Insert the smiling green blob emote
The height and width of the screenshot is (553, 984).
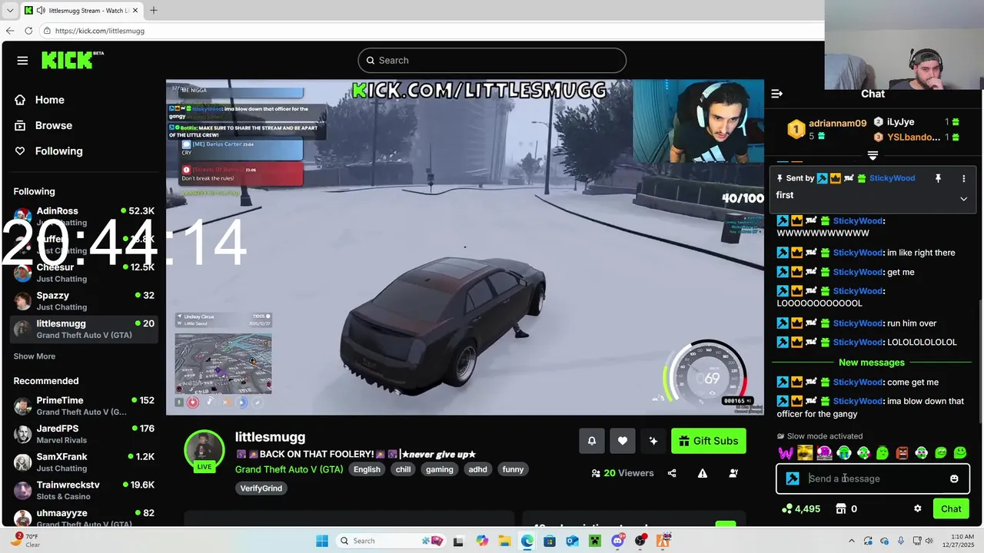pos(960,453)
